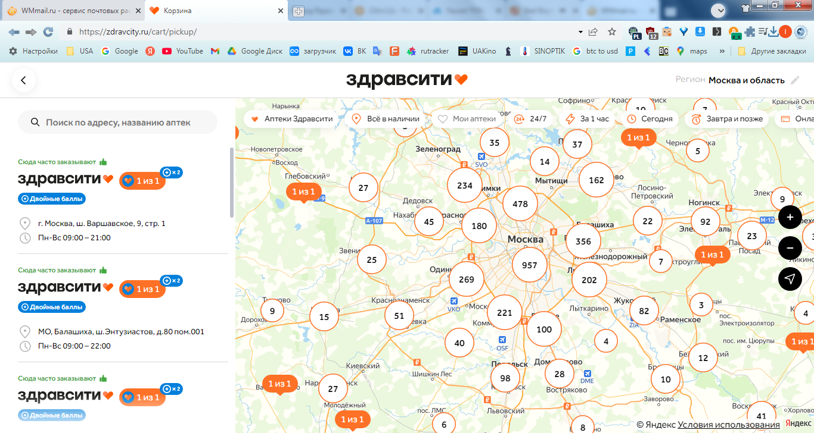Select pharmacy at ш. Варшавское, 9

pos(123,199)
